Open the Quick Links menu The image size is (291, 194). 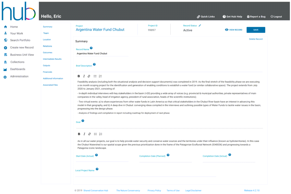(x=206, y=16)
